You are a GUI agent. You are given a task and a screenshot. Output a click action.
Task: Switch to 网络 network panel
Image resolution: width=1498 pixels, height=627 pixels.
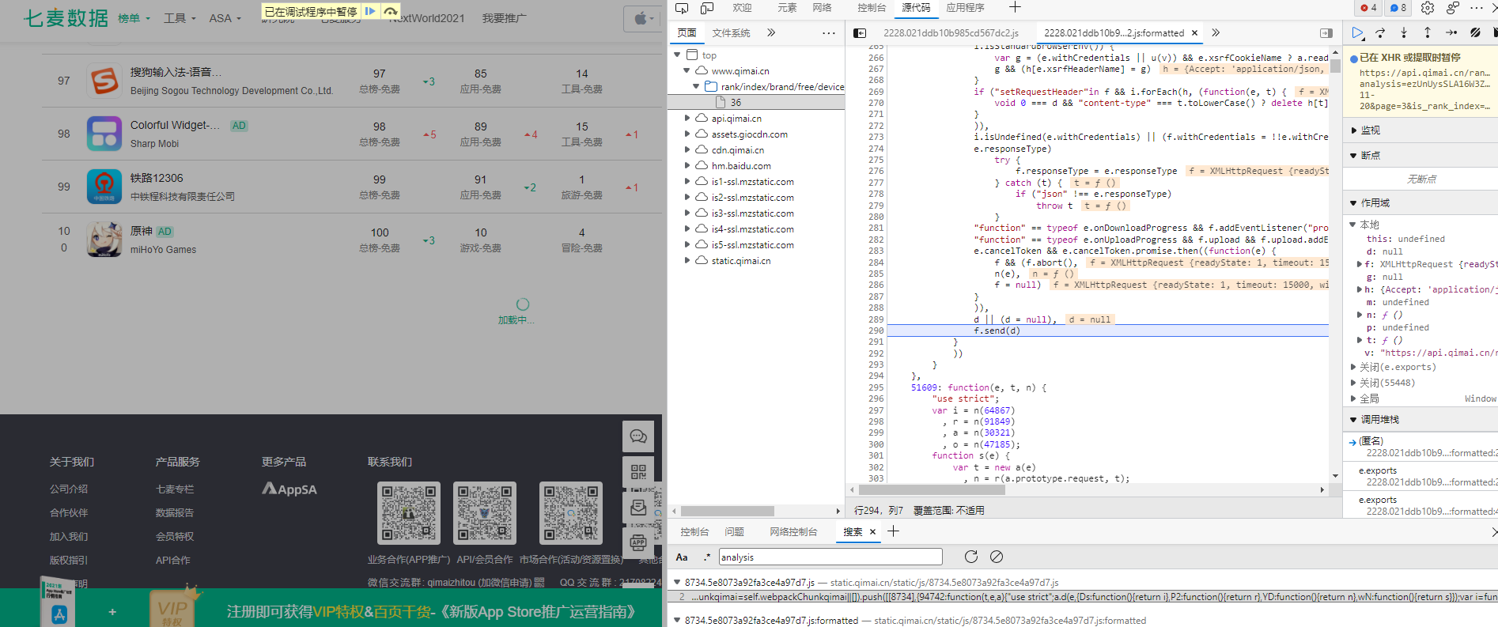pos(822,8)
